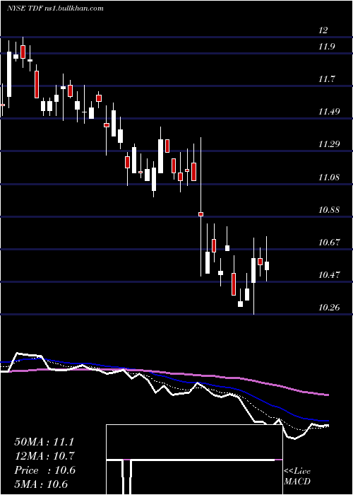
Task: Click the 11.29 price axis label
Action: coord(329,144)
